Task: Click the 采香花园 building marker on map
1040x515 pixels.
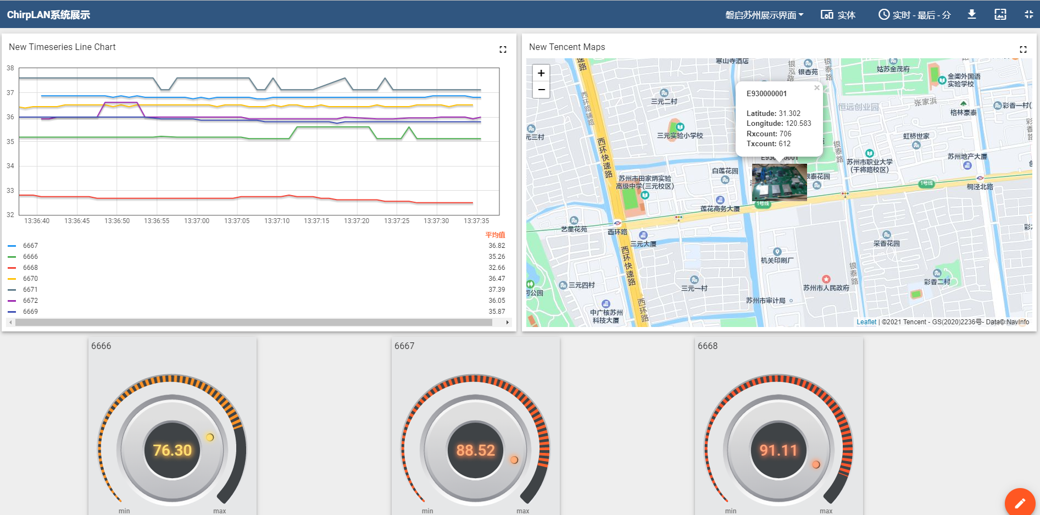Action: (x=886, y=235)
